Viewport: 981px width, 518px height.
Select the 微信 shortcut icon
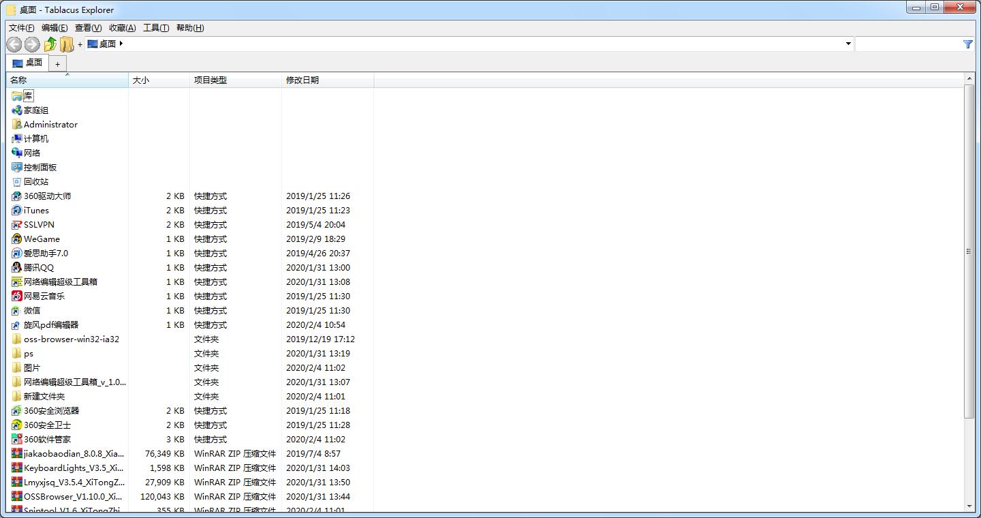(x=17, y=311)
